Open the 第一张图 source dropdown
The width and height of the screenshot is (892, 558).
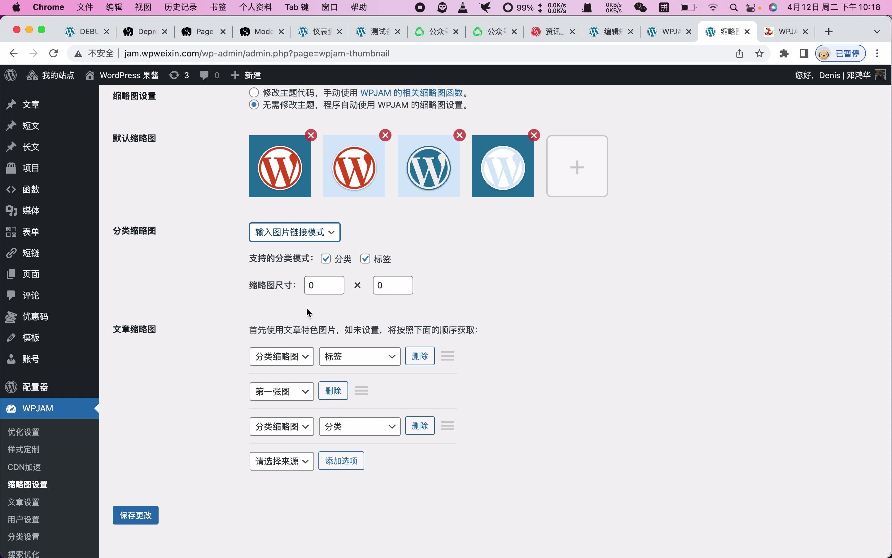pos(282,391)
